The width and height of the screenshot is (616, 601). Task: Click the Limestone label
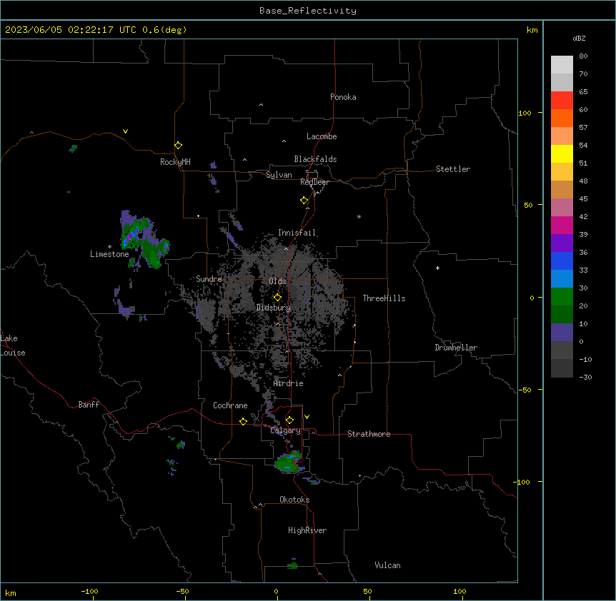pos(109,254)
